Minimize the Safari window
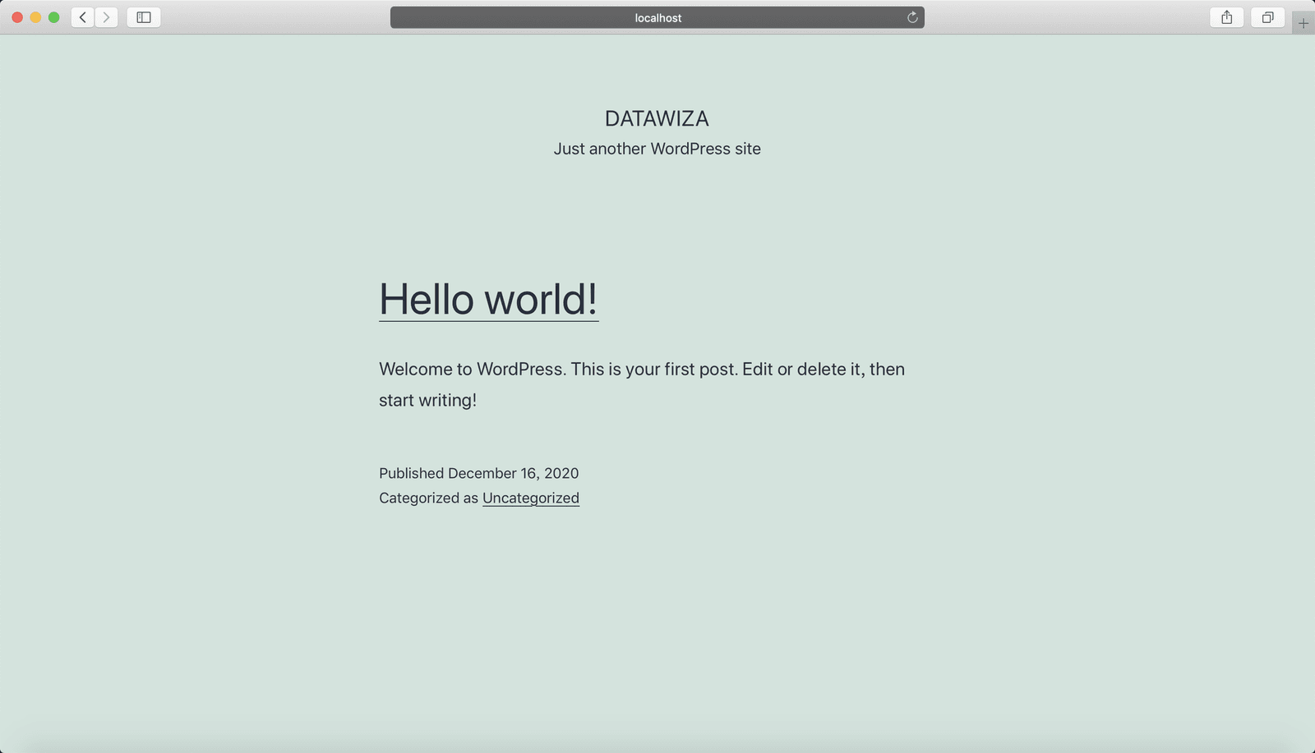This screenshot has height=753, width=1315. coord(35,17)
